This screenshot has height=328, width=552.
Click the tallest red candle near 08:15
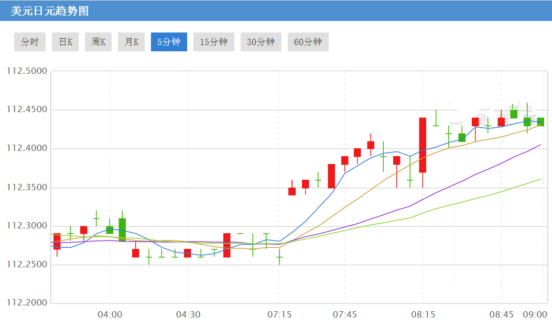(x=423, y=145)
